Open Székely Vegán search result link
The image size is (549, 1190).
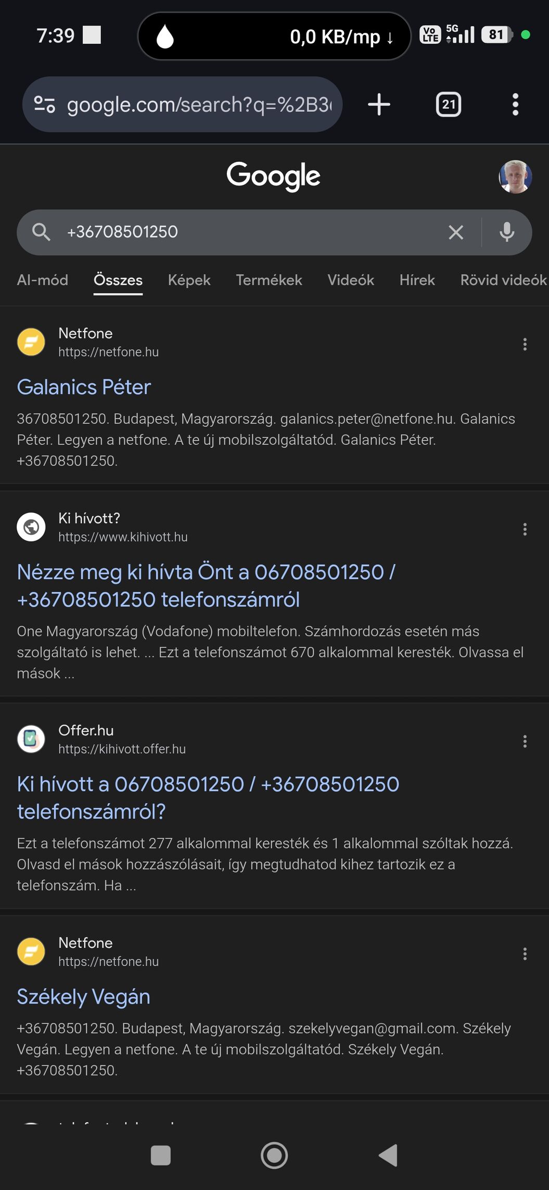(x=83, y=997)
